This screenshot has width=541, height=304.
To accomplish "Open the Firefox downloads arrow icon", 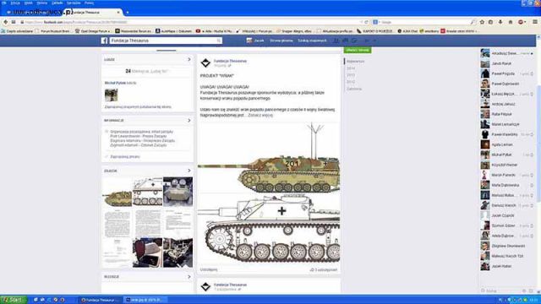I will click(500, 22).
